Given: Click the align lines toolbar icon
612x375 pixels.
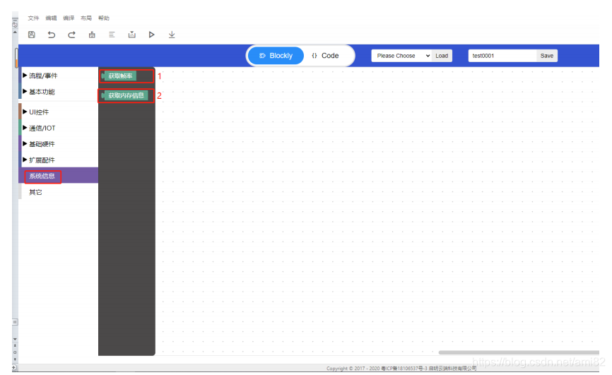Looking at the screenshot, I should tap(112, 35).
